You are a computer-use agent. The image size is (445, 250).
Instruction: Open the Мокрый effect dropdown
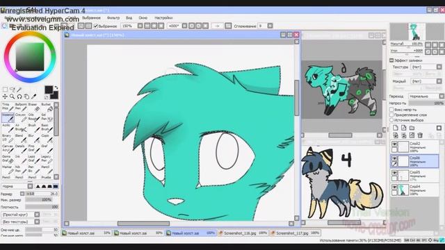[426, 81]
